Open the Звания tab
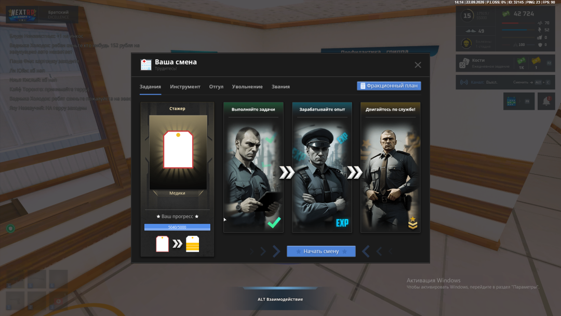The image size is (561, 316). pos(280,87)
